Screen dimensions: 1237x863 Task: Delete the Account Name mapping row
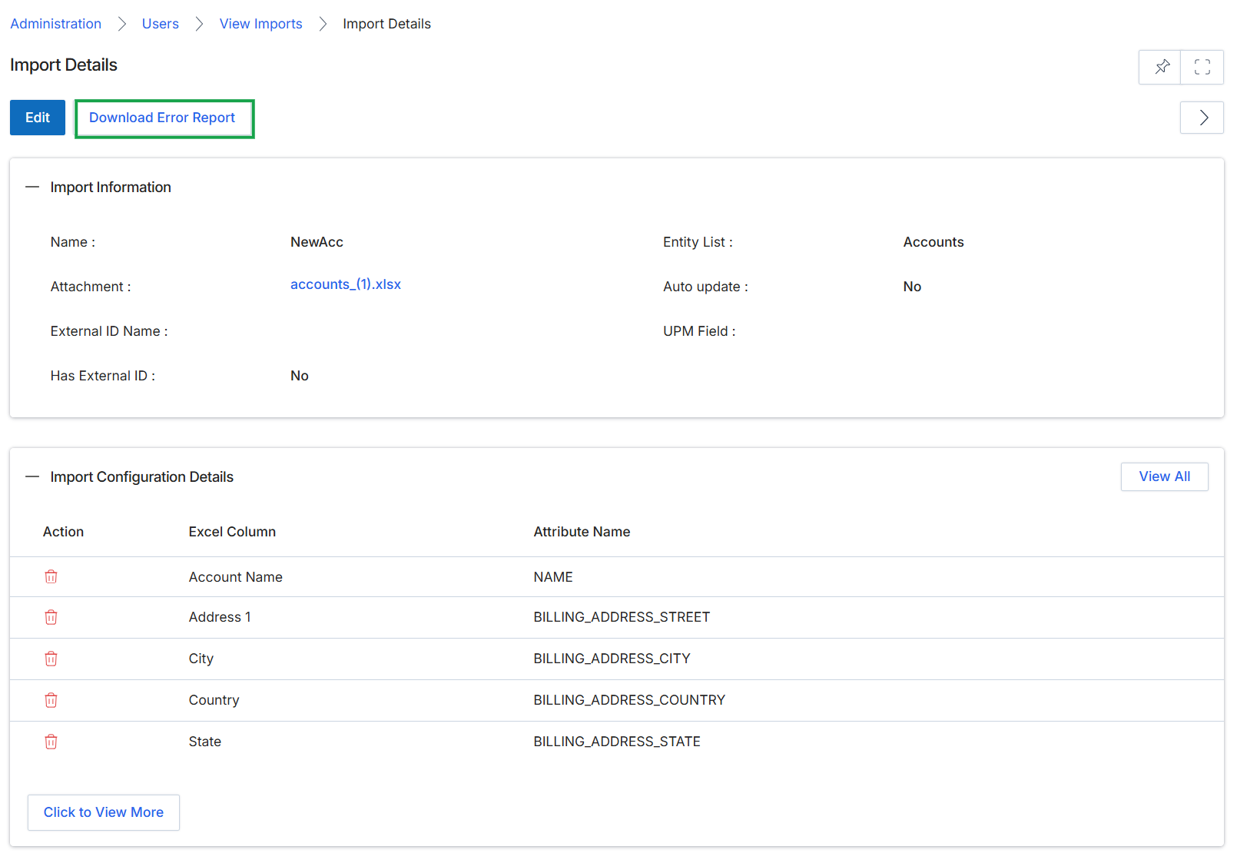[51, 576]
